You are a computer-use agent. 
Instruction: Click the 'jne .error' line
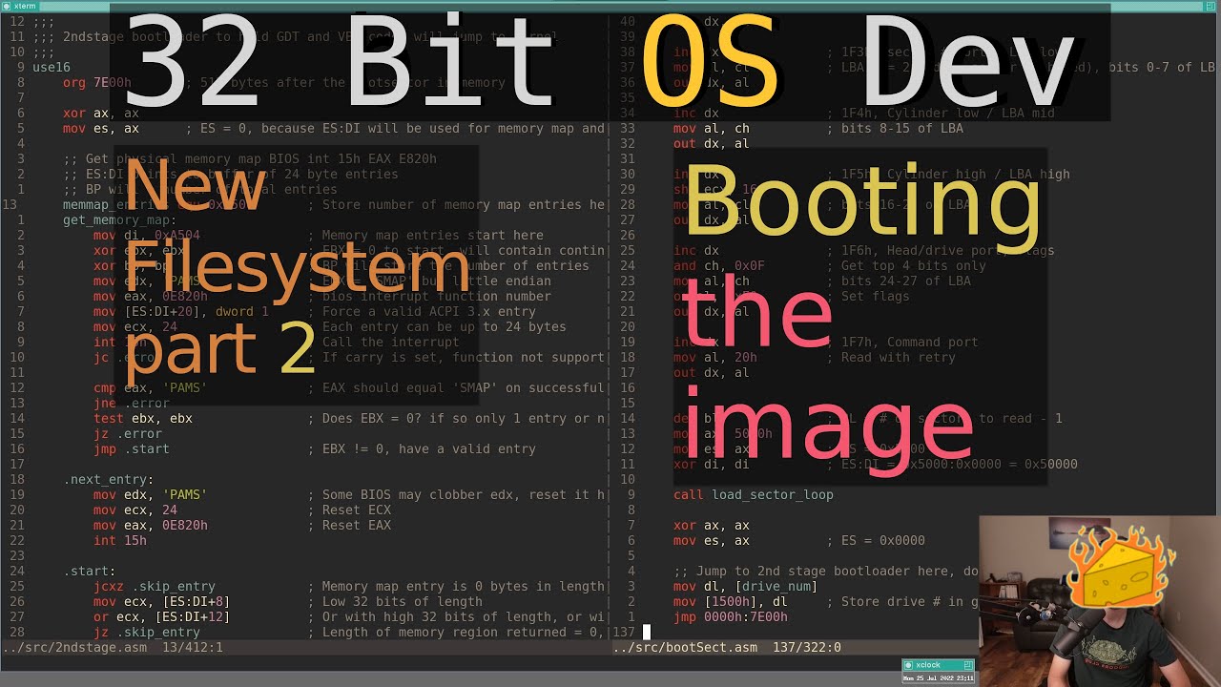pyautogui.click(x=132, y=403)
